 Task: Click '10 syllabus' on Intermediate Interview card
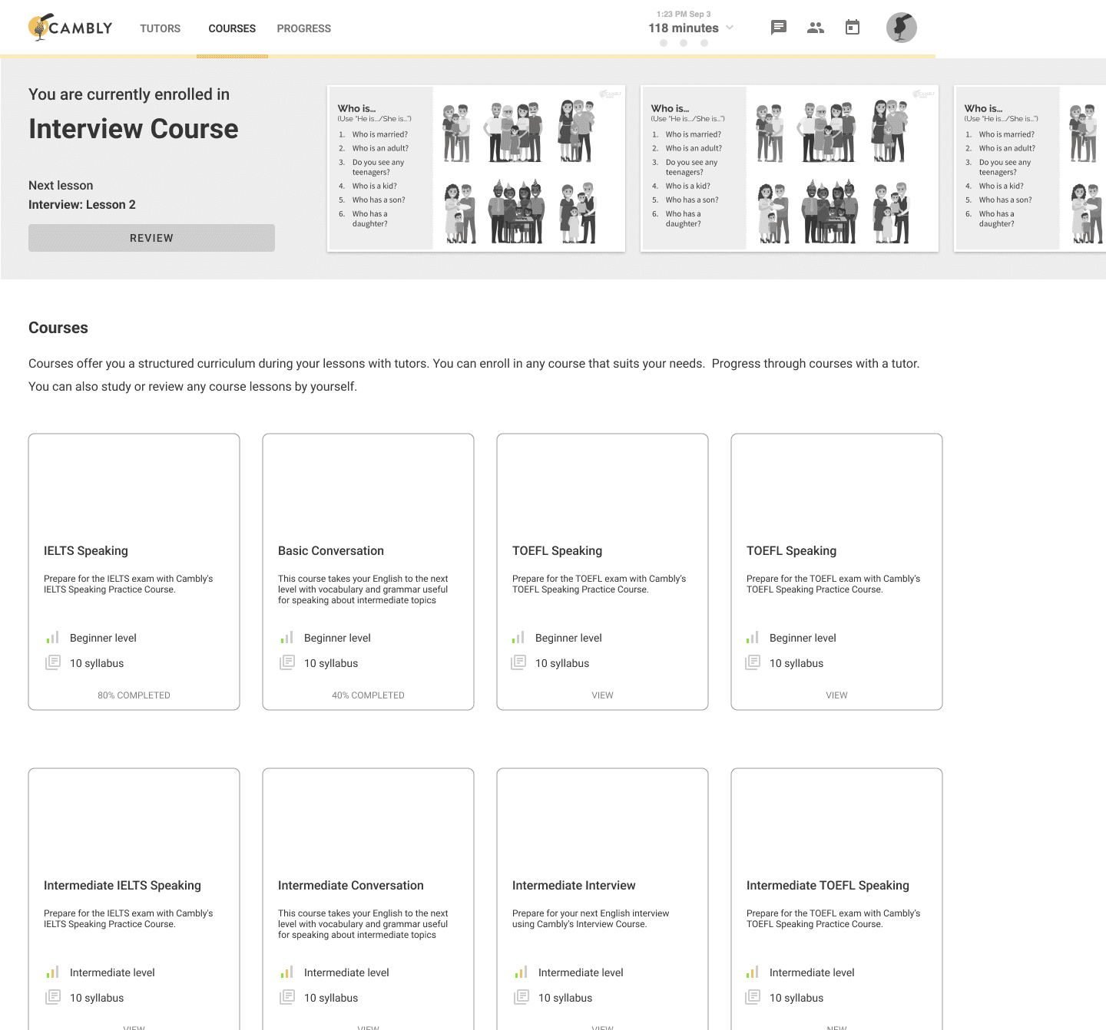pyautogui.click(x=565, y=998)
